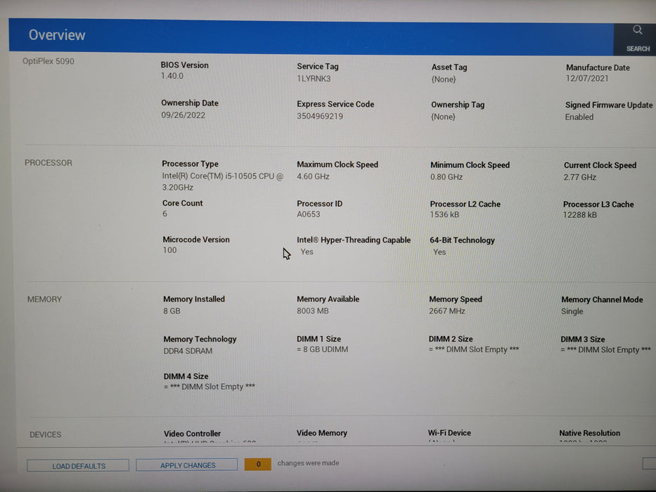Click the OptiPlex 5090 model label
Image resolution: width=656 pixels, height=492 pixels.
tap(48, 61)
